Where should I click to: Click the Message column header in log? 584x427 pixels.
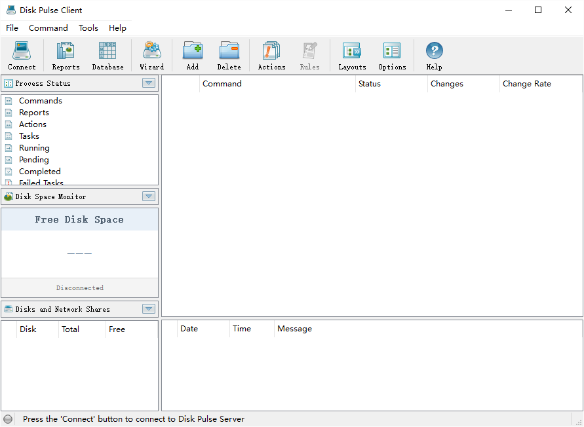[x=428, y=329]
